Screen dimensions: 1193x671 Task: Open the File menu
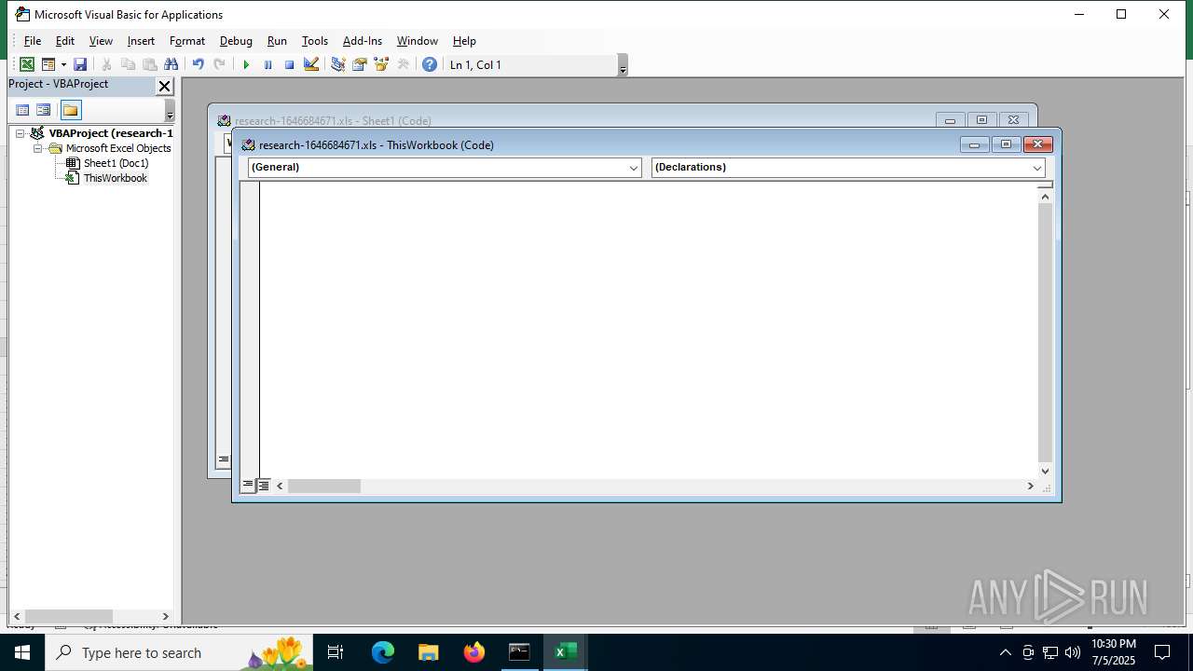(32, 41)
